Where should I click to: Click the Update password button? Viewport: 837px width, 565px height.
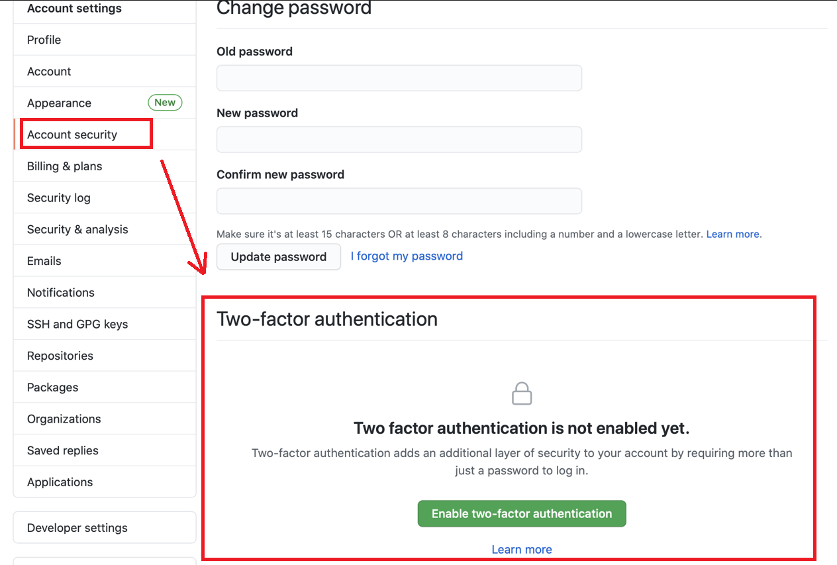coord(278,256)
